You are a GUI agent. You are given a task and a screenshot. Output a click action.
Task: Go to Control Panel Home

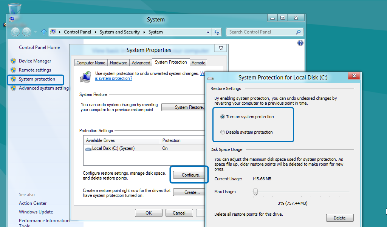39,47
